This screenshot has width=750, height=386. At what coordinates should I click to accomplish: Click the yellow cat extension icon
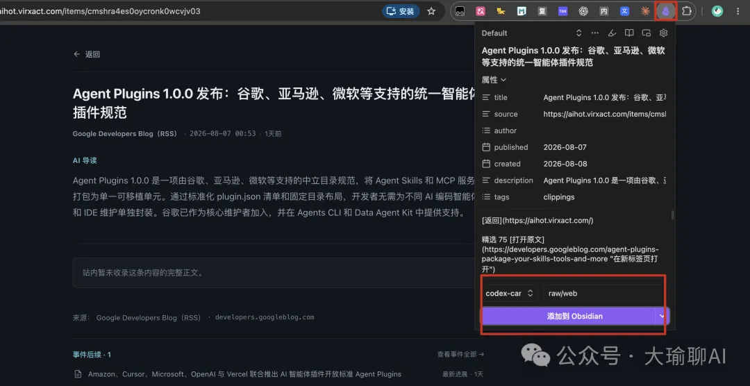pos(501,11)
